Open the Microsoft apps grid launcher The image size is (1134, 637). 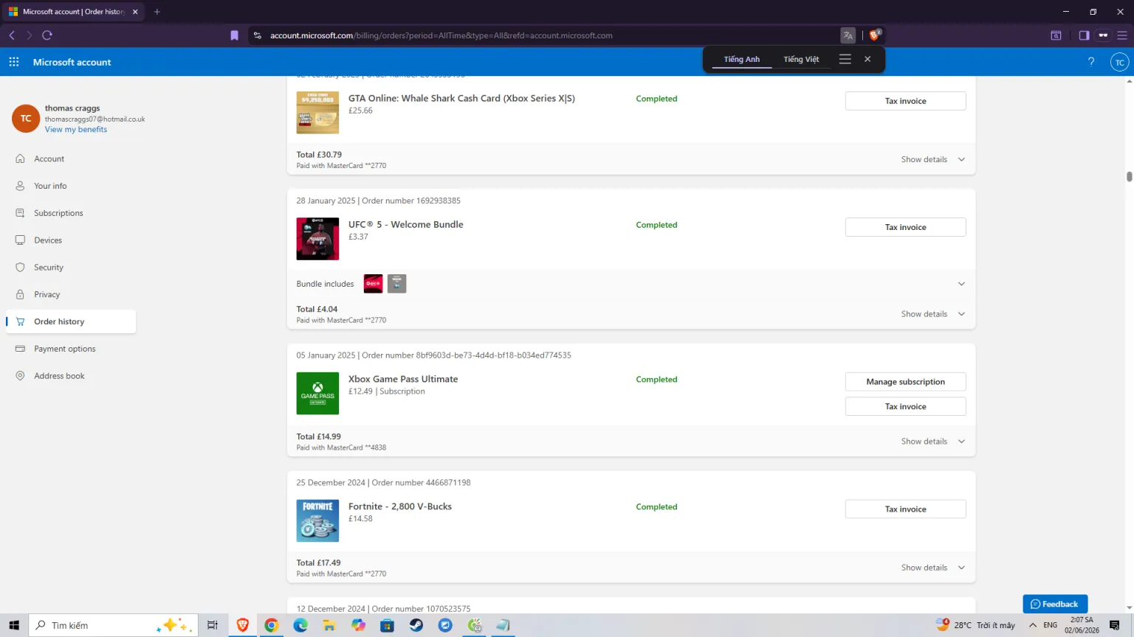(14, 62)
